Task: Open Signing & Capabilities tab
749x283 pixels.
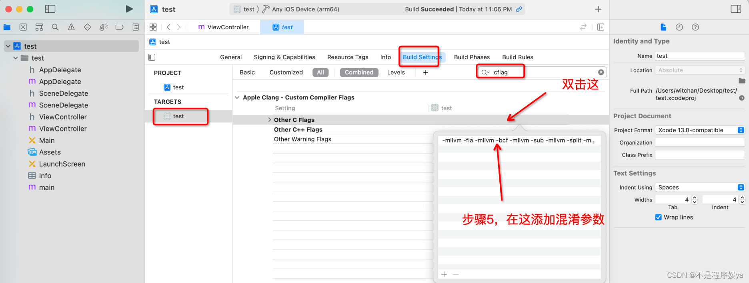Action: point(284,57)
